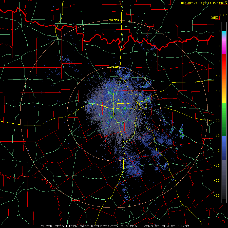The image size is (228, 228).
Task: Click the '100 NMI' range ring label
Action: tap(114, 20)
